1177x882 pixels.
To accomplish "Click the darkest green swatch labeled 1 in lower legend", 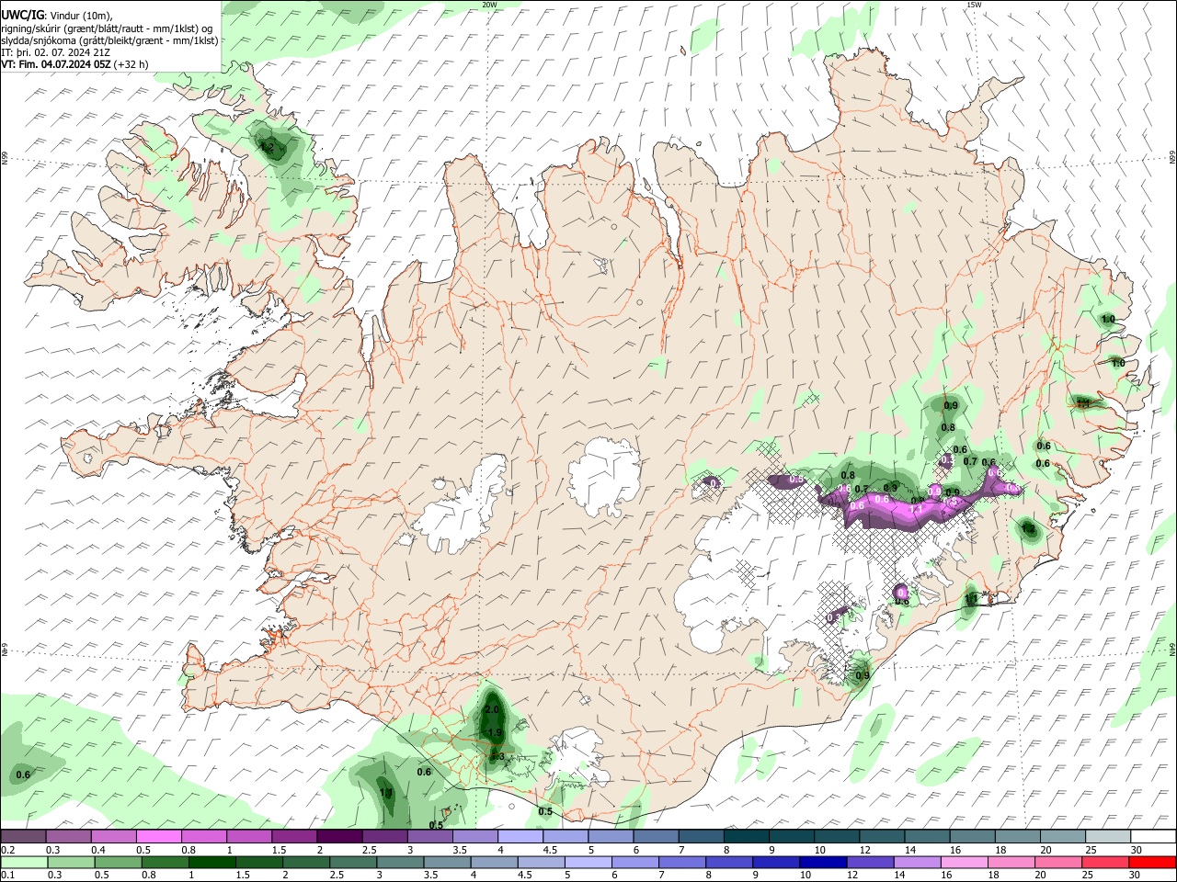I will 211,862.
